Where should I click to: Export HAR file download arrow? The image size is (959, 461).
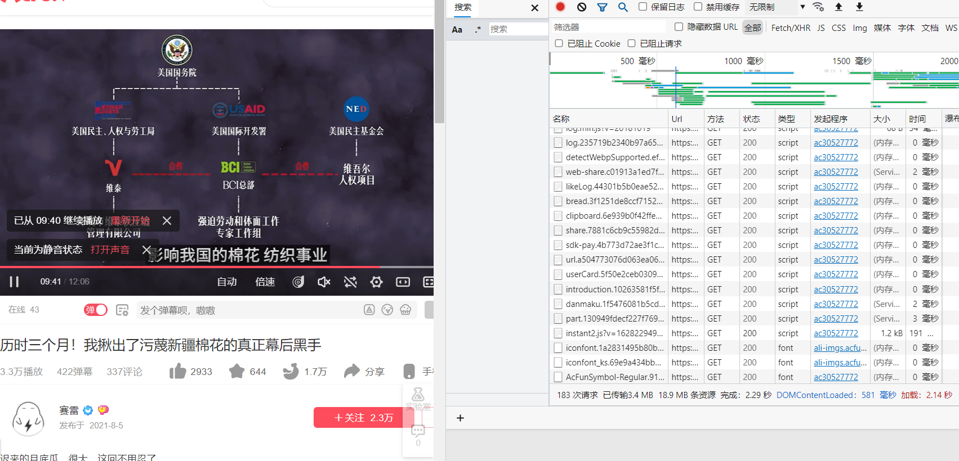click(859, 7)
